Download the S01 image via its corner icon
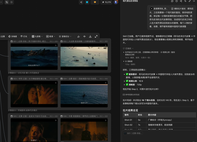 [56, 45]
